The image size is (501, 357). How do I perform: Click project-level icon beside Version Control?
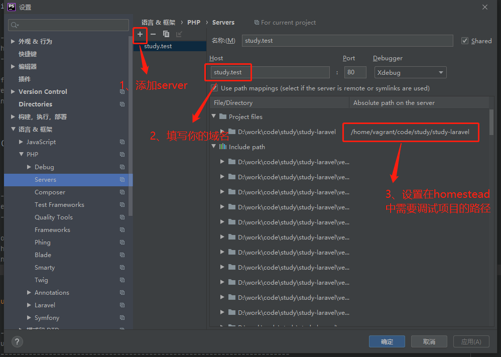pos(122,92)
